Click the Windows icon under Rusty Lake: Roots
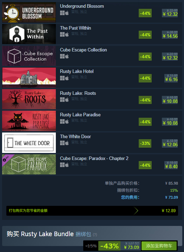Screen dimensions: 184x252 (62, 100)
